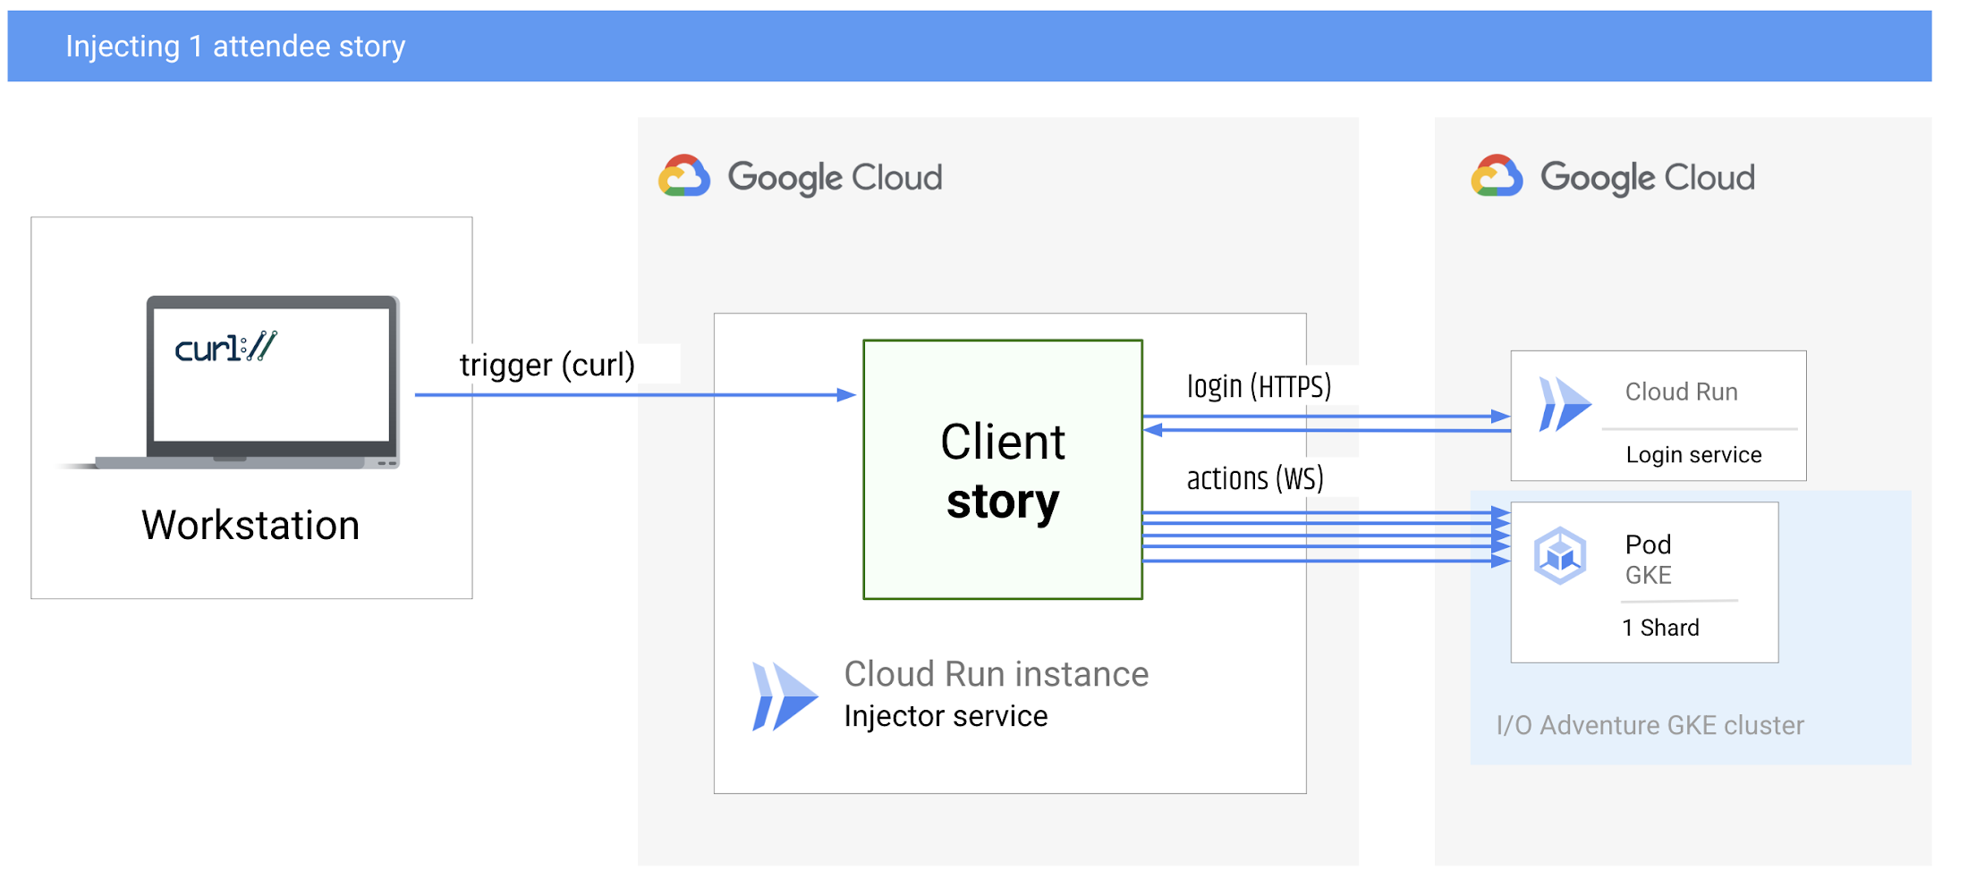Click the 'actions (WS)' label
This screenshot has width=1968, height=894.
point(1254,478)
